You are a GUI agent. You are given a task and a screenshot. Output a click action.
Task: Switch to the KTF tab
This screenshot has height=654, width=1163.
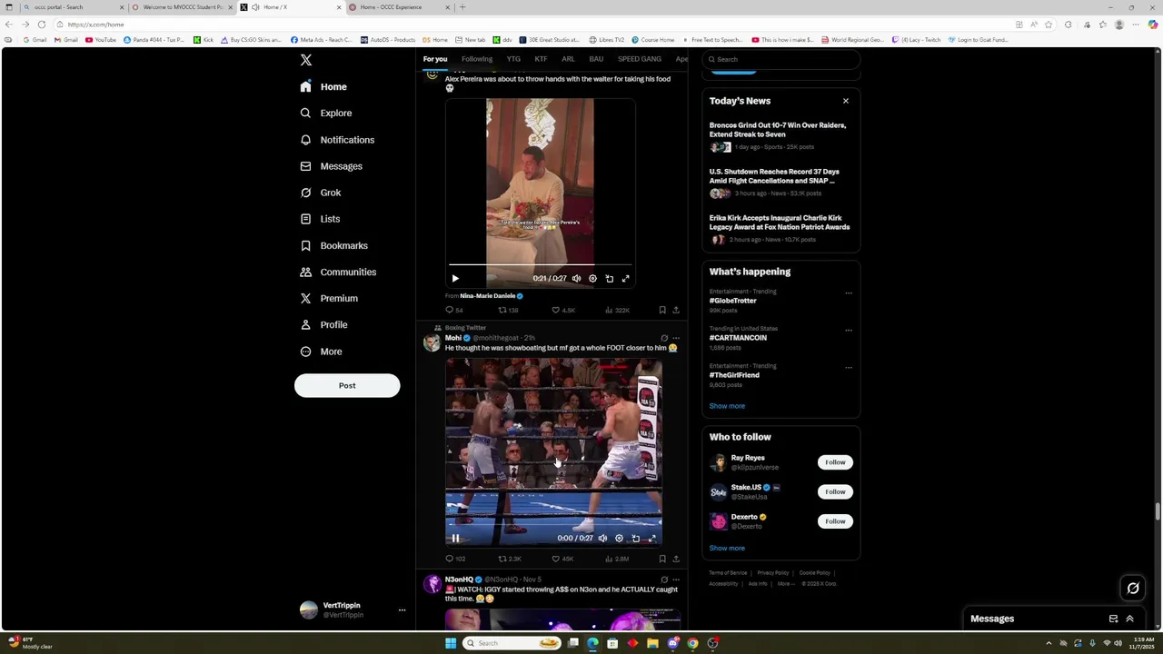[x=541, y=59]
